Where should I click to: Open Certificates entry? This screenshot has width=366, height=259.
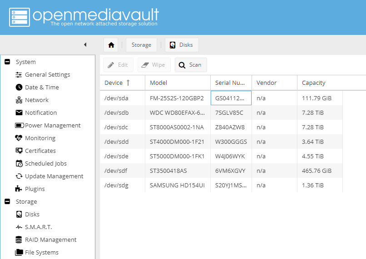coord(40,151)
